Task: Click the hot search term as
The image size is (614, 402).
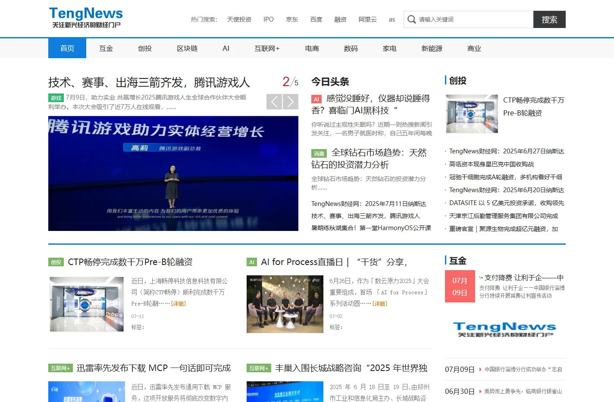Action: pyautogui.click(x=392, y=19)
